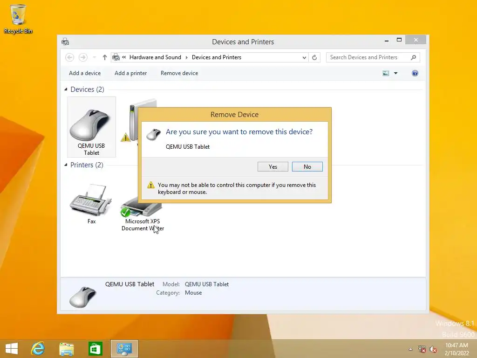
Task: Open the view options dropdown arrow
Action: pos(395,73)
